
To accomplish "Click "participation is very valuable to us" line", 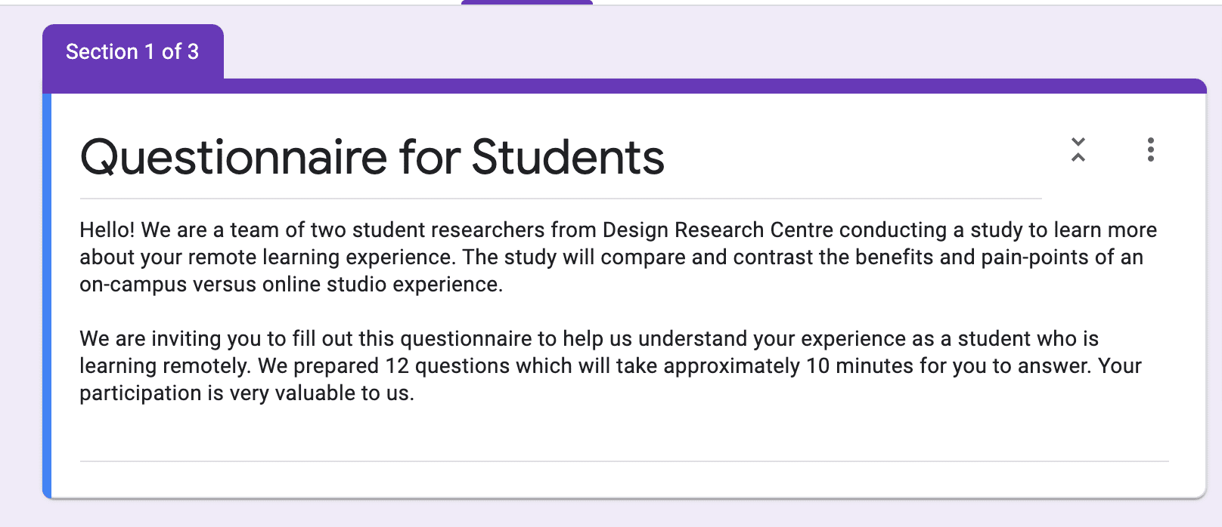I will (247, 393).
